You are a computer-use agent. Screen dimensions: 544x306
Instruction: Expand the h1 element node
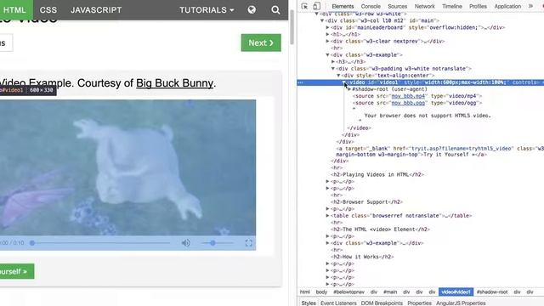(x=327, y=34)
